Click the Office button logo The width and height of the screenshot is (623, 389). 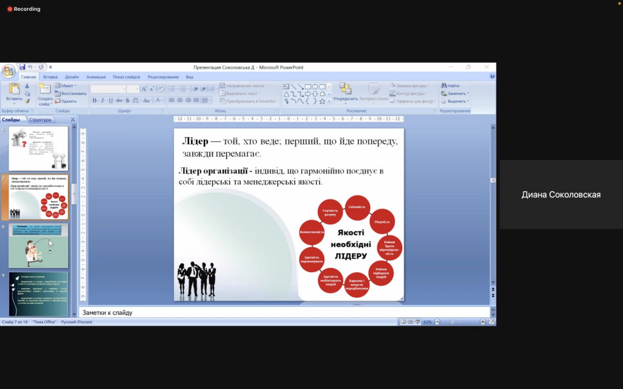point(8,71)
